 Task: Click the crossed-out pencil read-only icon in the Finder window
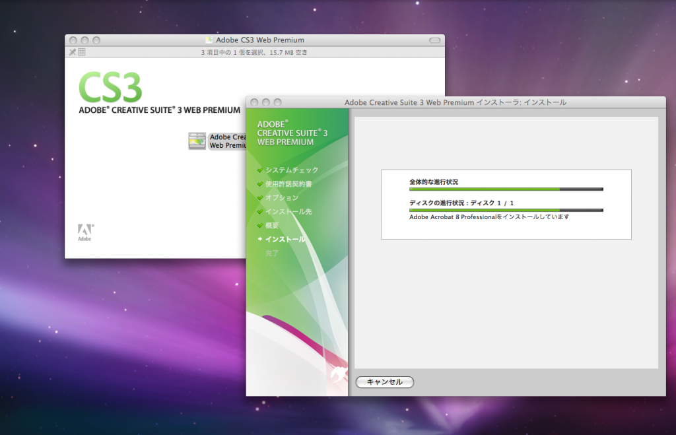click(x=73, y=52)
